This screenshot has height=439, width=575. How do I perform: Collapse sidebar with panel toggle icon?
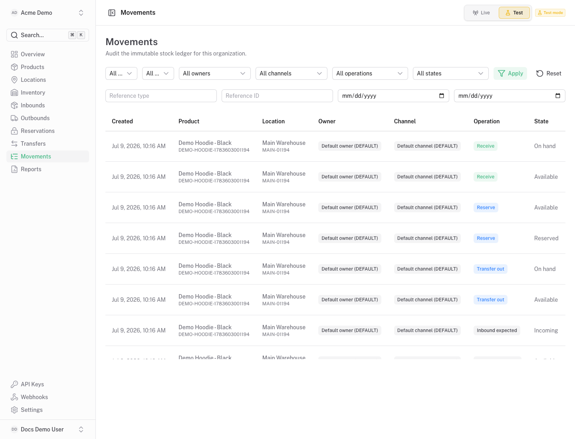pyautogui.click(x=112, y=13)
